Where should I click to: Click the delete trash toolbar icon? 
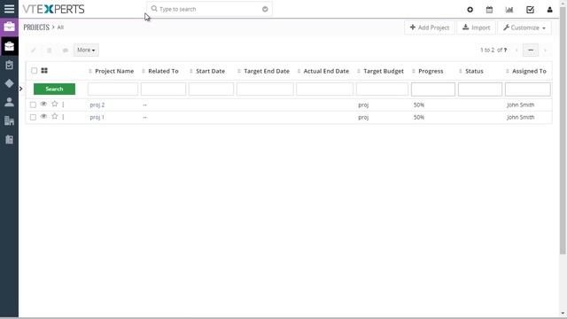click(x=50, y=50)
